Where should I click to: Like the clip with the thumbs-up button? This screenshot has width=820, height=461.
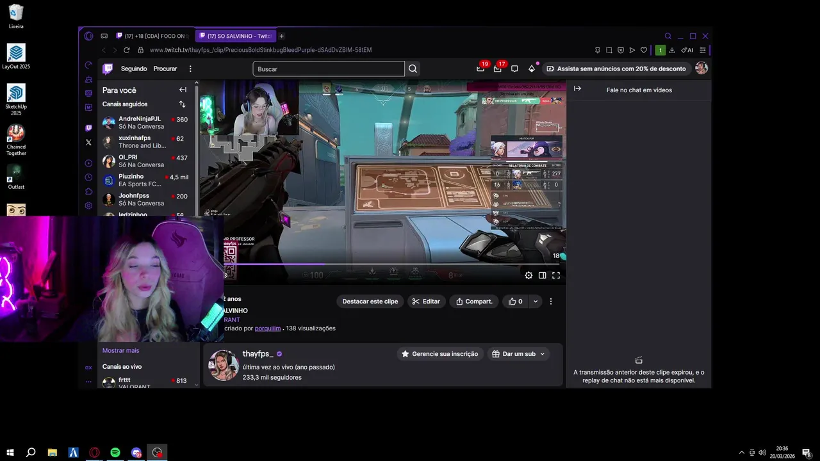click(x=515, y=301)
